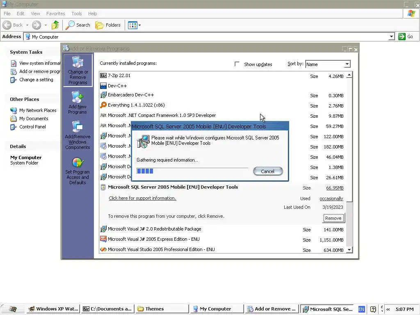Click the installer icon in configuration dialog
This screenshot has width=420, height=315.
143,141
